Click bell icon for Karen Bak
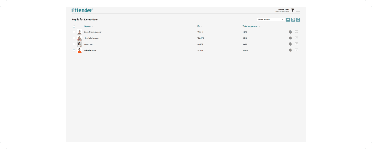The height and width of the screenshot is (149, 372). [290, 44]
